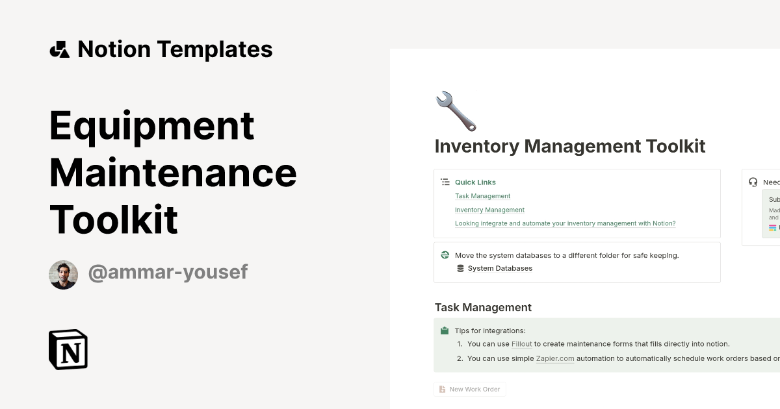Open the Task Management quick link
The height and width of the screenshot is (409, 780).
tap(482, 196)
